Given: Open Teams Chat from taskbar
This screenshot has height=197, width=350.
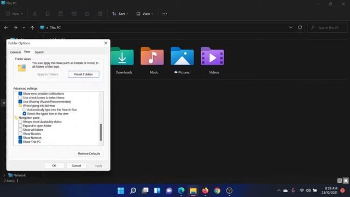Looking at the screenshot, I should [169, 190].
